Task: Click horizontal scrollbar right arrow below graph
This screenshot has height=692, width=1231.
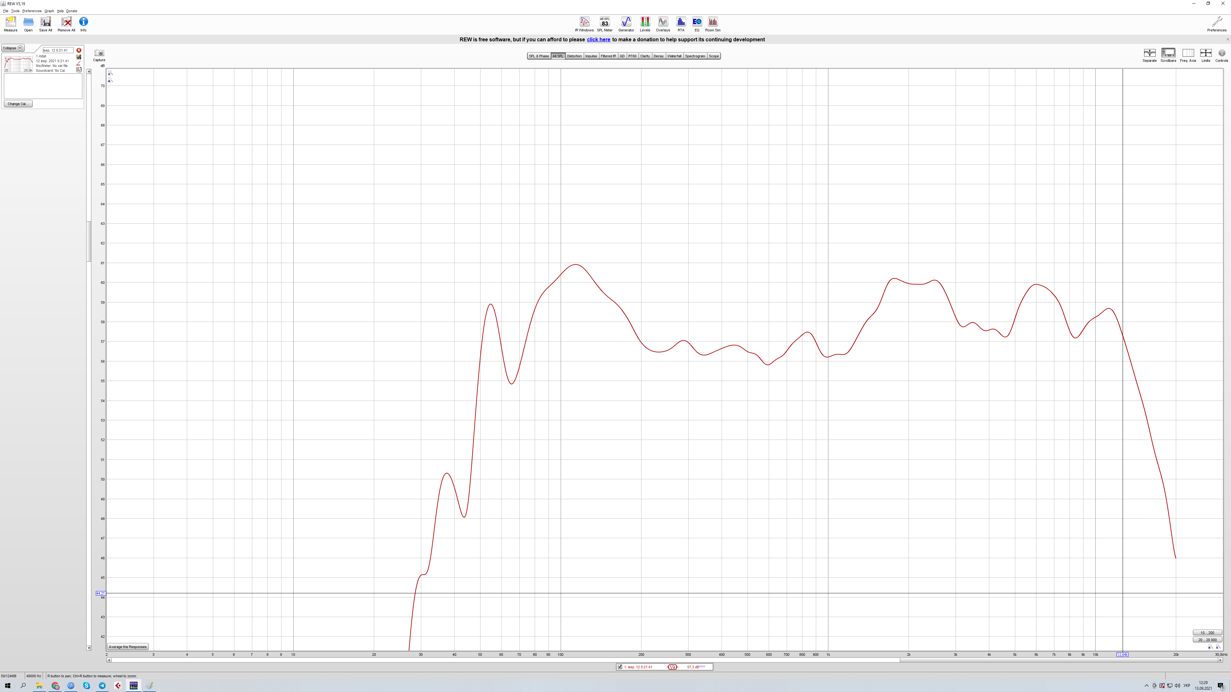Action: (x=1220, y=660)
